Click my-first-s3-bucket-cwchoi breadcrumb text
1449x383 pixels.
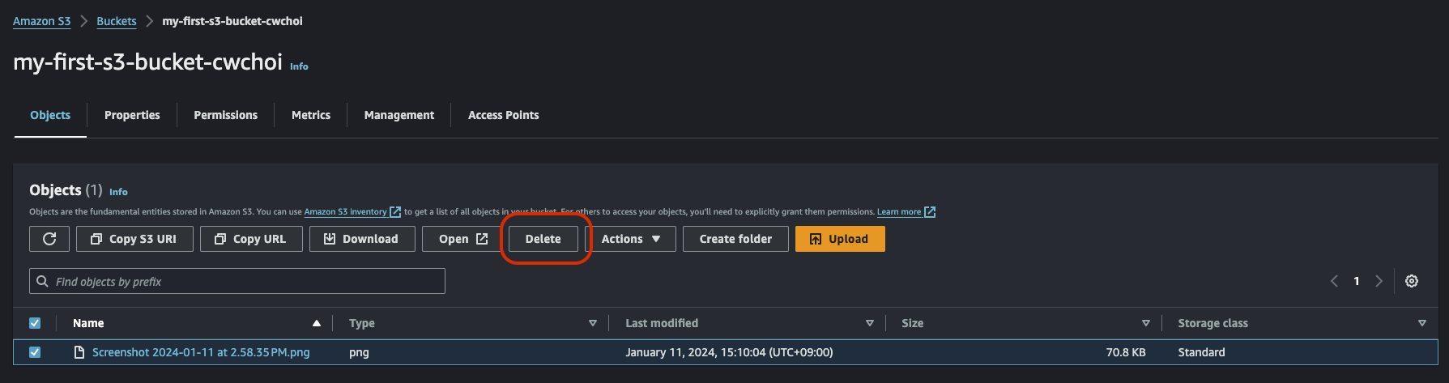tap(232, 21)
